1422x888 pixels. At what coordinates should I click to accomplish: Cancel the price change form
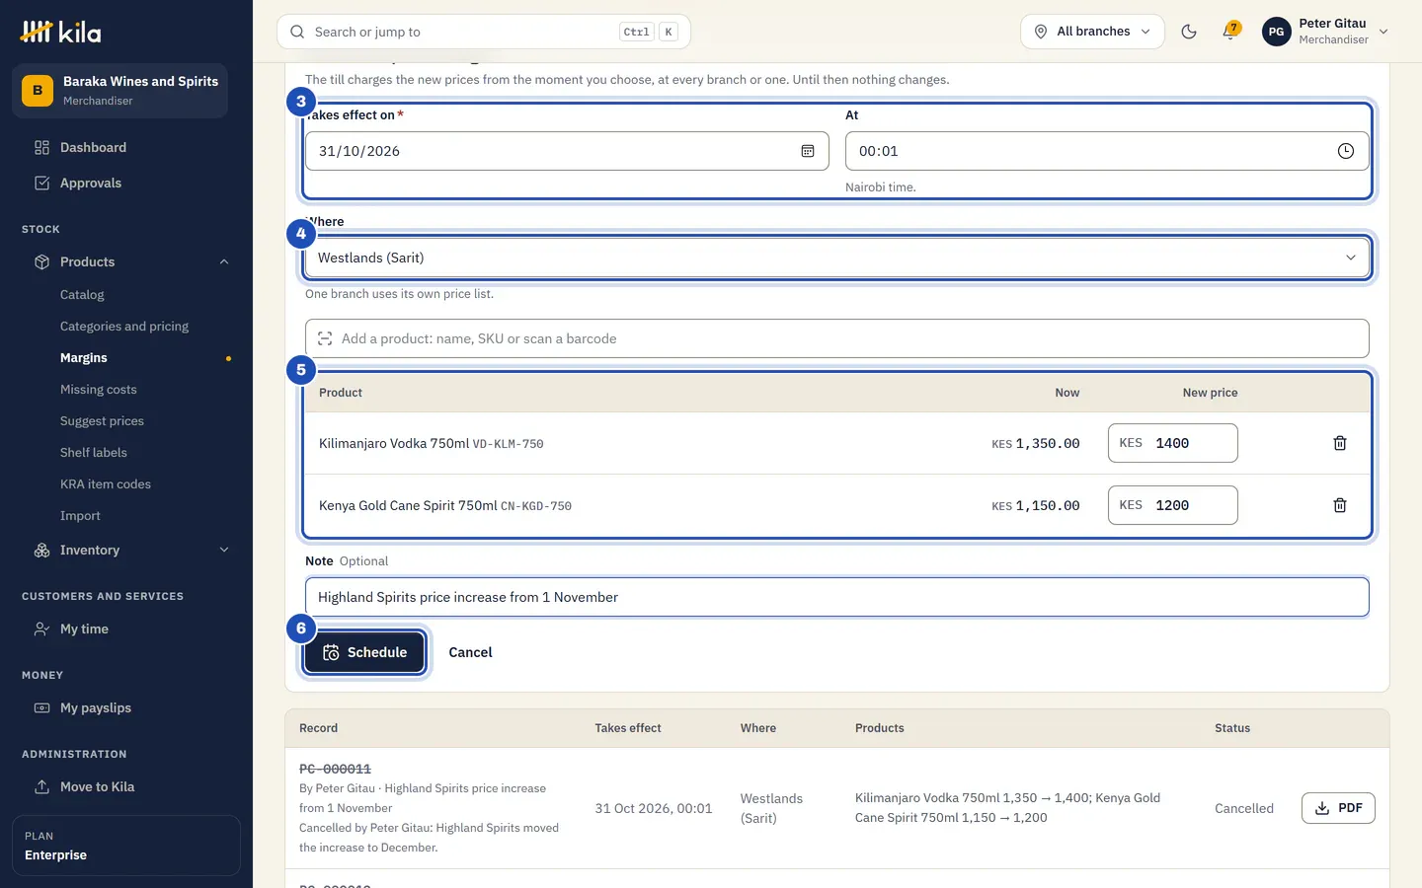click(x=470, y=652)
